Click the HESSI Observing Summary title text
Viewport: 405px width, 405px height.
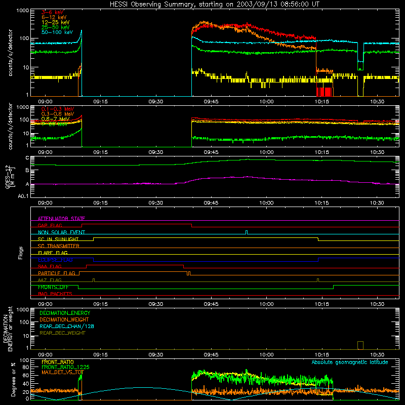point(214,5)
